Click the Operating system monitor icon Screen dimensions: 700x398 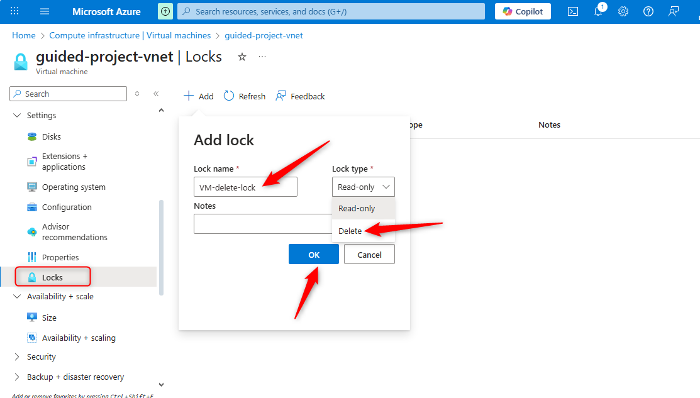(x=31, y=187)
